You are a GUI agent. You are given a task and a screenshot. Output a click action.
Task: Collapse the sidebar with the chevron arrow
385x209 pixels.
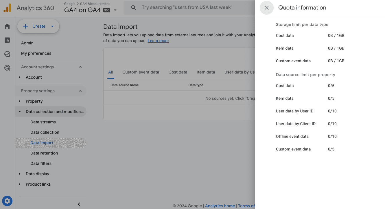coord(79,204)
